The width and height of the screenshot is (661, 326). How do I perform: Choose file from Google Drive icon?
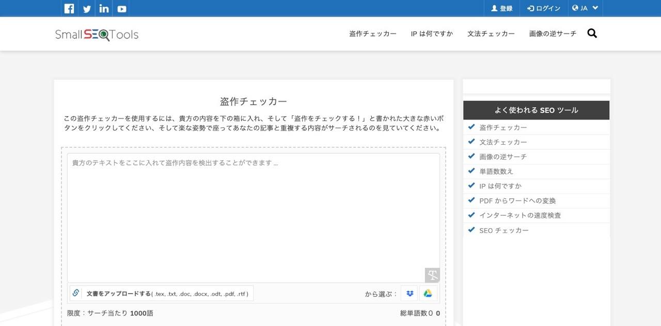coord(428,294)
